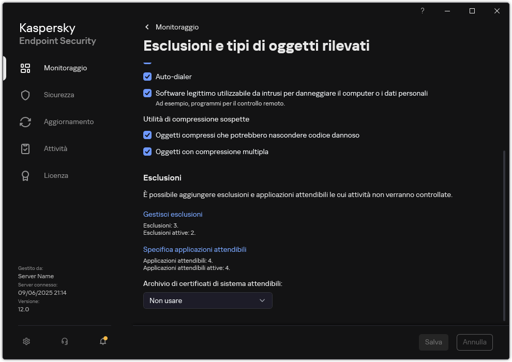Open Specifica applicazioni attendibili
This screenshot has height=362, width=512.
195,249
